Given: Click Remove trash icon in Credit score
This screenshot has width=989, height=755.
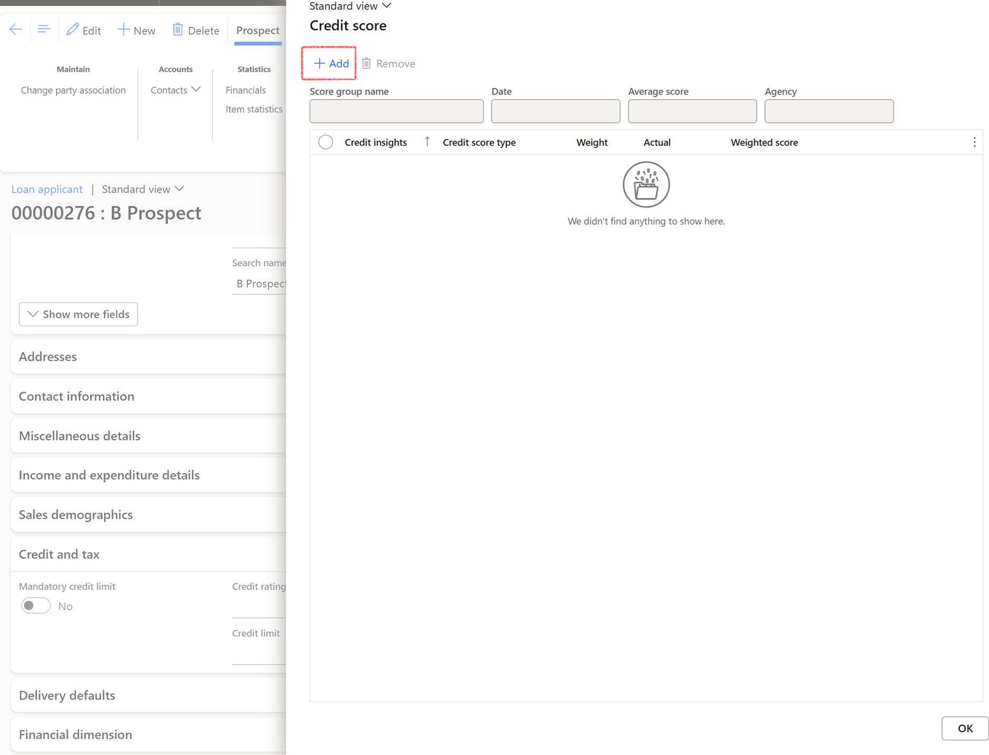Looking at the screenshot, I should (367, 63).
